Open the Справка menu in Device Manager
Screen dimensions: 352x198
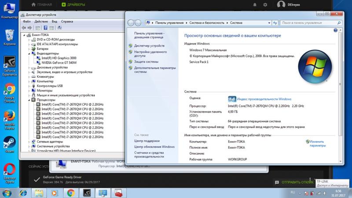click(67, 22)
